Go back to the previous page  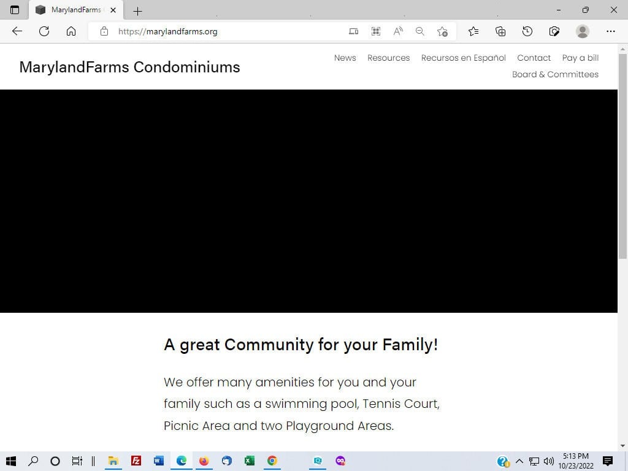[17, 31]
